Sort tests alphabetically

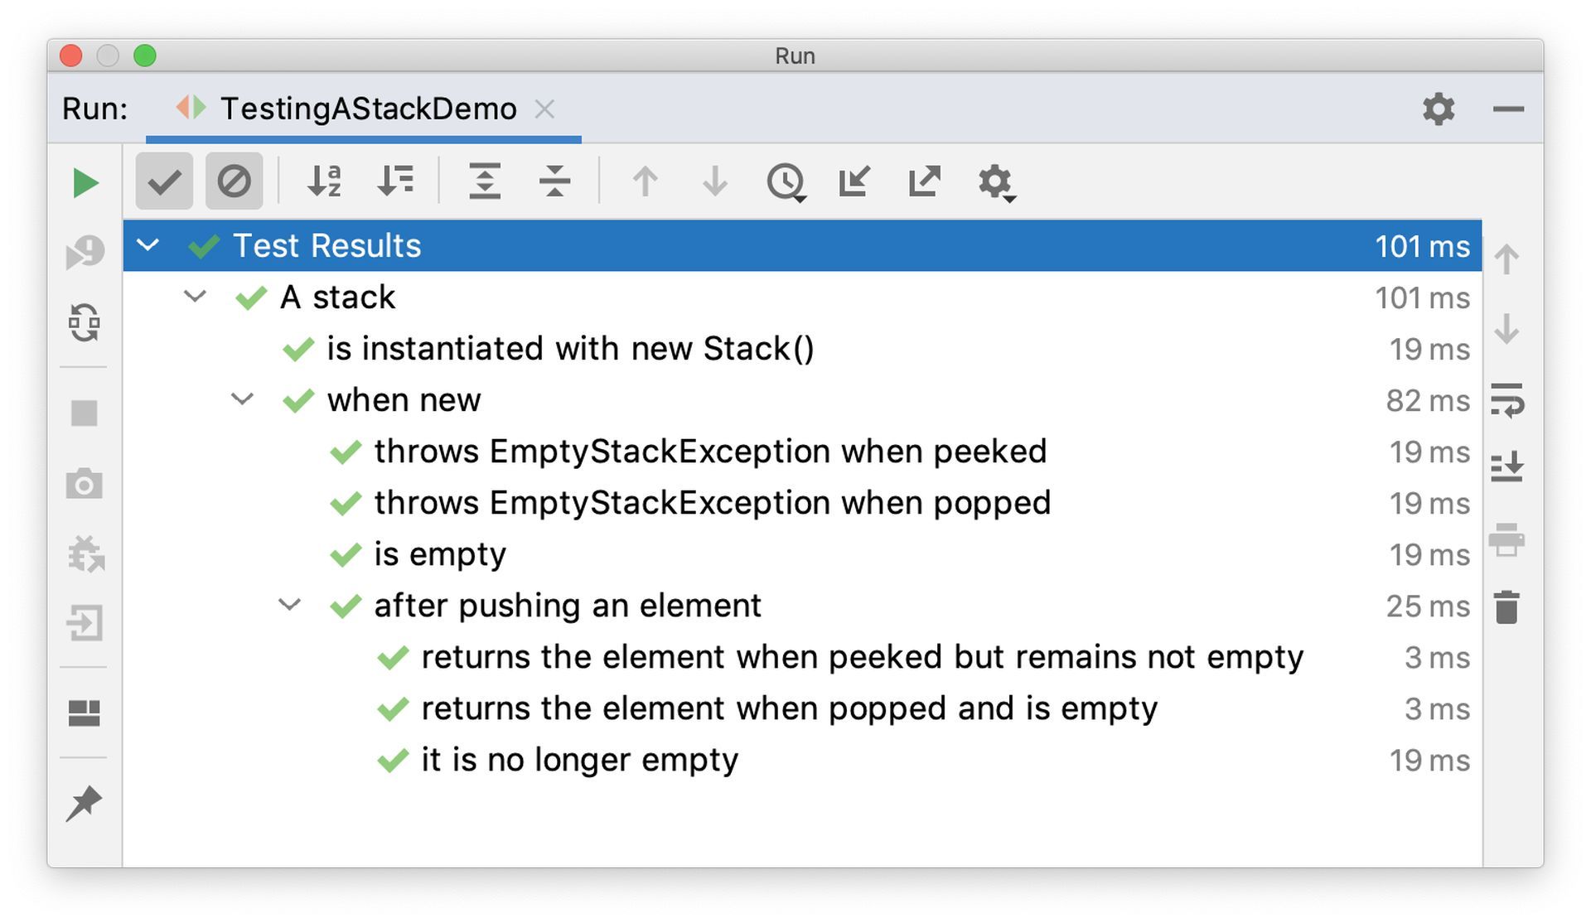point(323,181)
